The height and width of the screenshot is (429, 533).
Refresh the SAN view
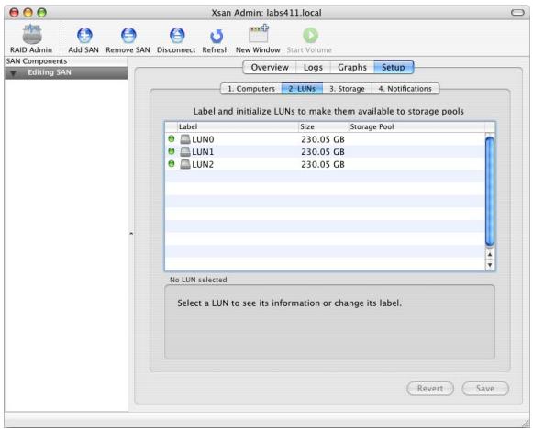(217, 36)
